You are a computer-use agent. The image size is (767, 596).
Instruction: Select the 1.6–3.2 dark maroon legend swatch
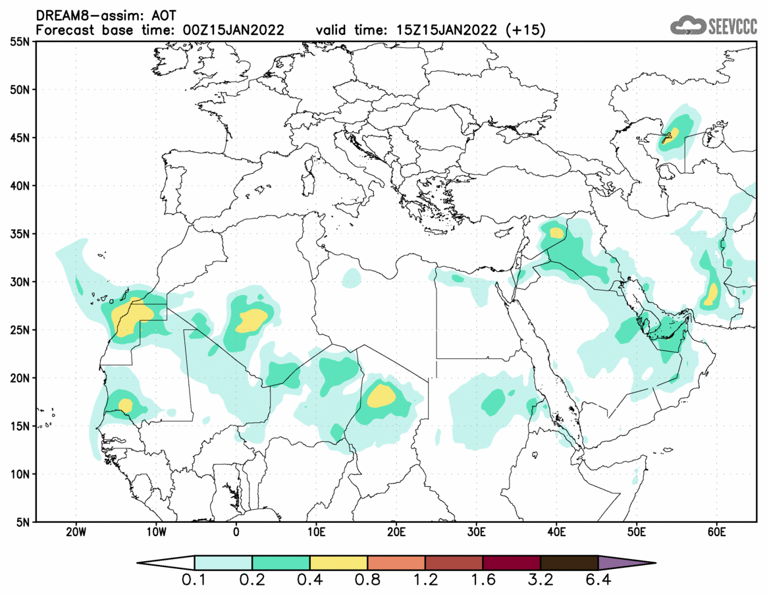(512, 562)
